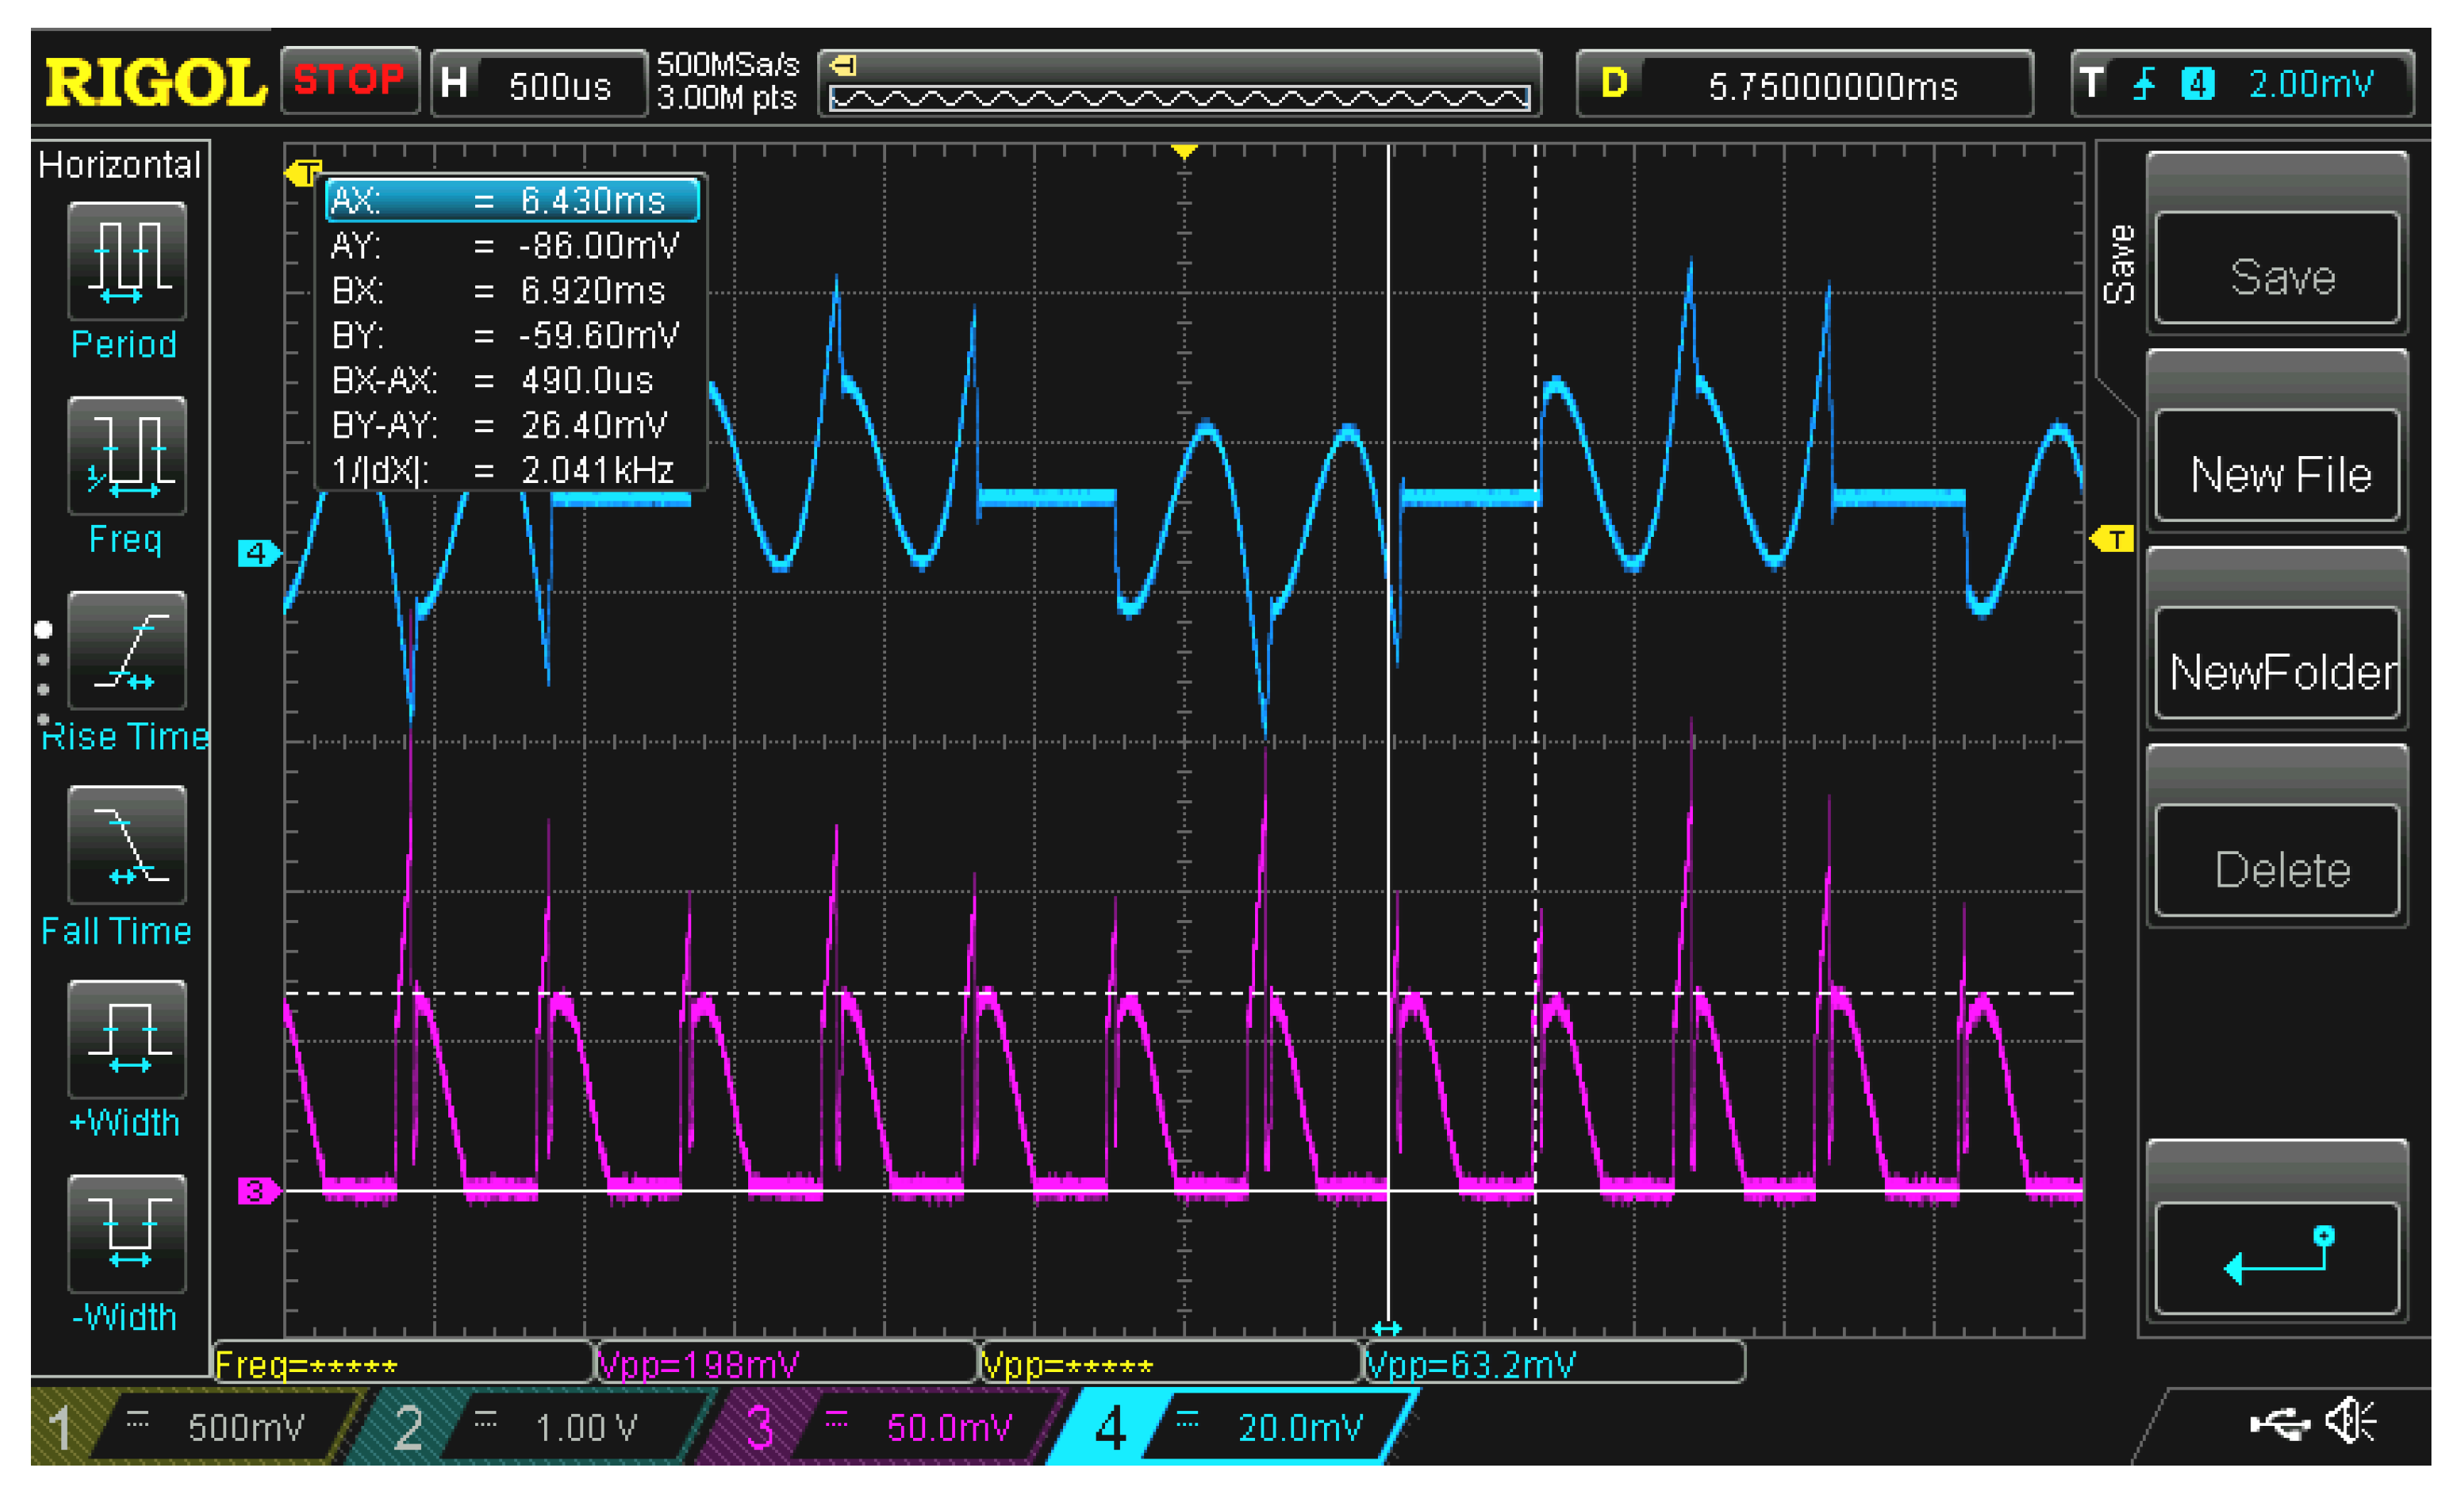This screenshot has height=1487, width=2464.
Task: Click the channel 3 ground level marker
Action: 257,1190
